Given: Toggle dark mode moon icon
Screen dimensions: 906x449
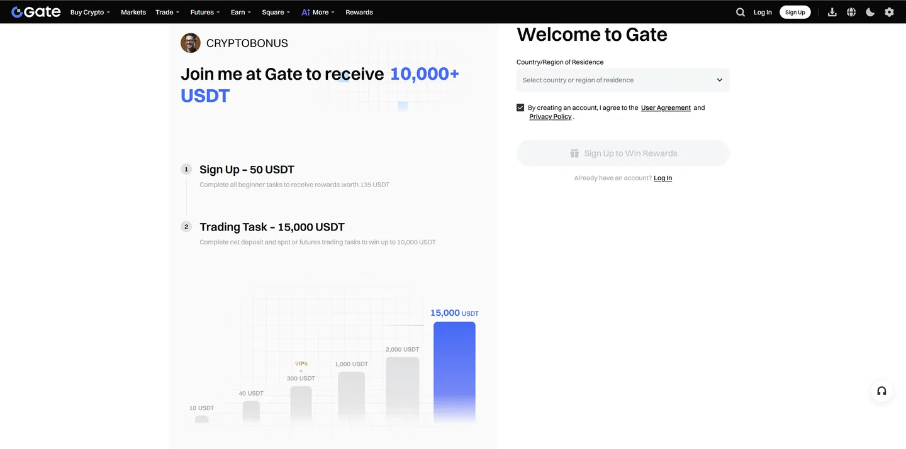Looking at the screenshot, I should click(870, 12).
